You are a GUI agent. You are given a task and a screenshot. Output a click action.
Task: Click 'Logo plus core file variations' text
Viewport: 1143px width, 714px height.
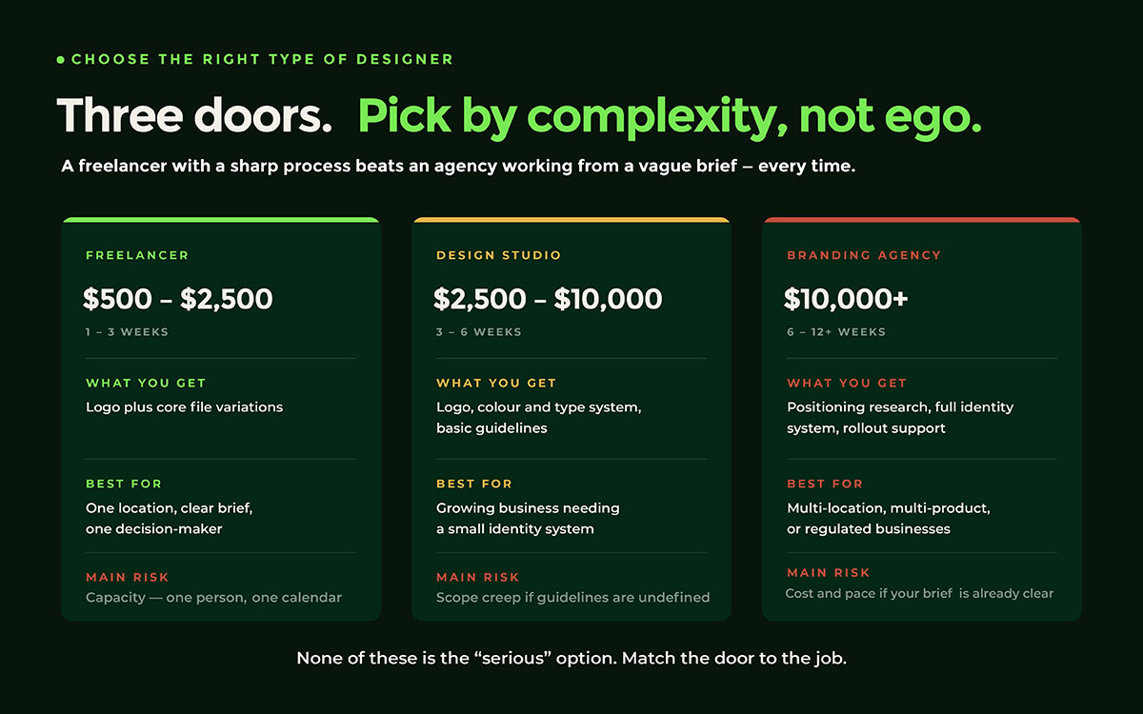pos(185,407)
